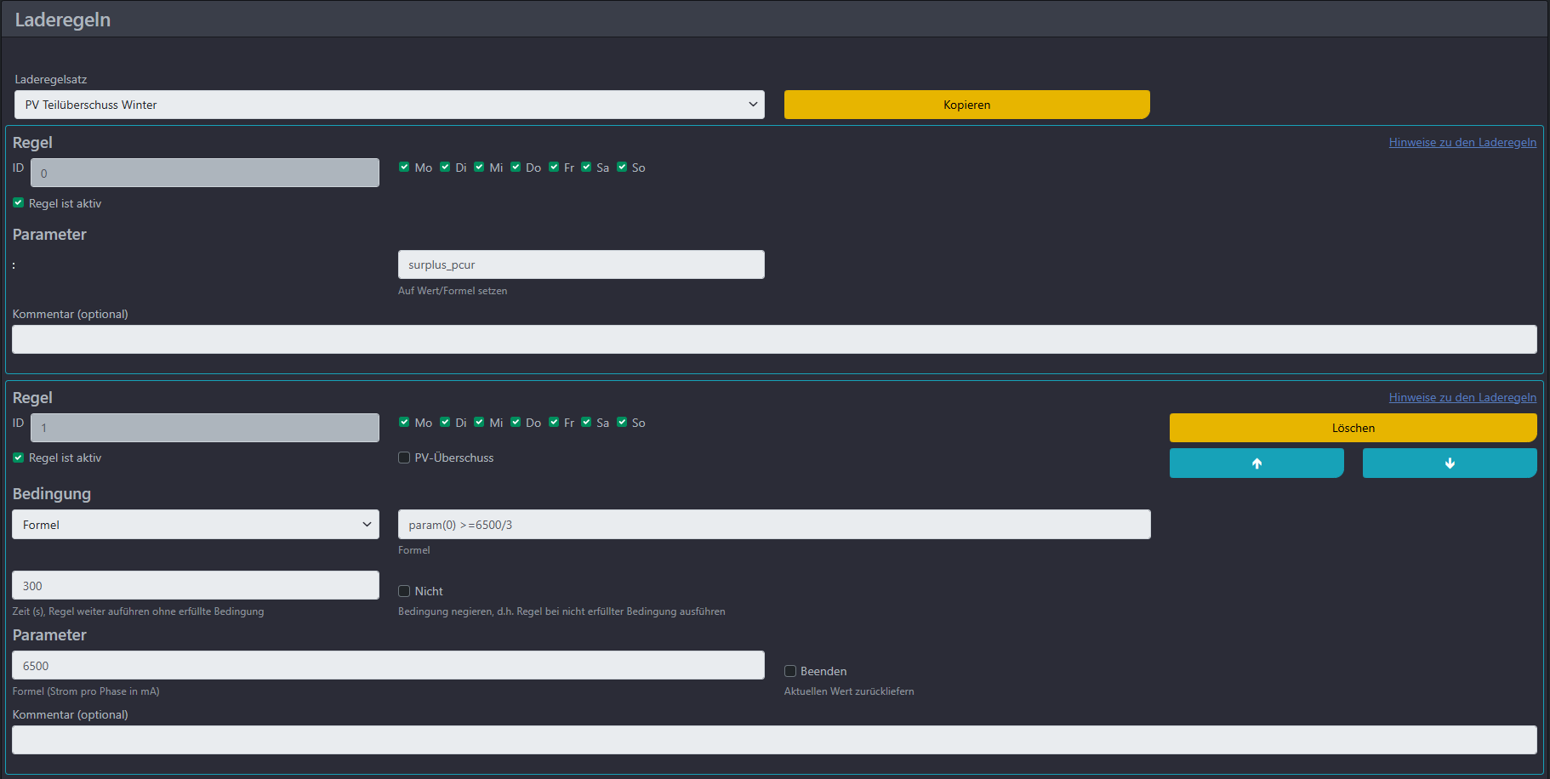Uncheck 'Regel ist aktiv' for rule 1
This screenshot has width=1550, height=779.
(19, 458)
